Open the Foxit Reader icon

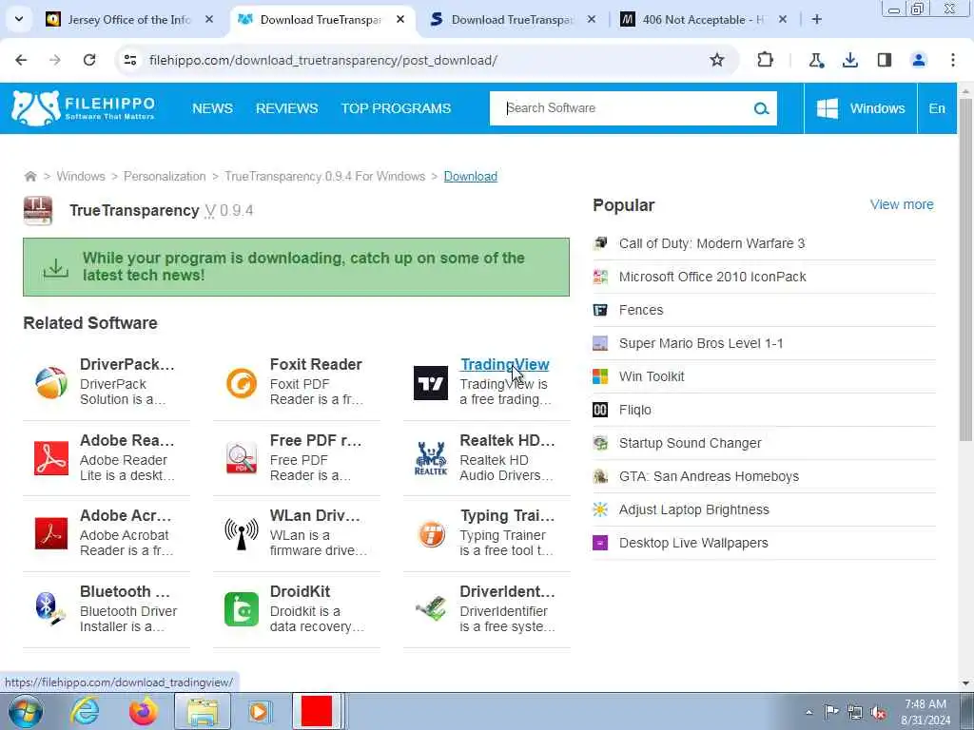[241, 382]
